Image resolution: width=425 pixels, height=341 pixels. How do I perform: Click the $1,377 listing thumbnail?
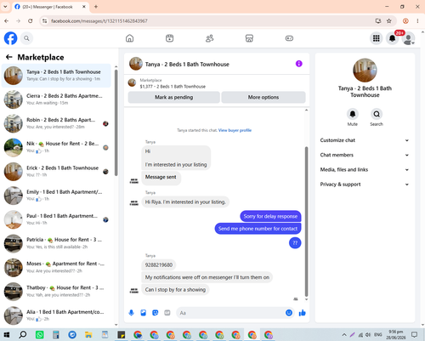coord(132,82)
